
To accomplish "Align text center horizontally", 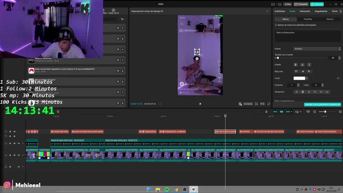I will (x=303, y=92).
